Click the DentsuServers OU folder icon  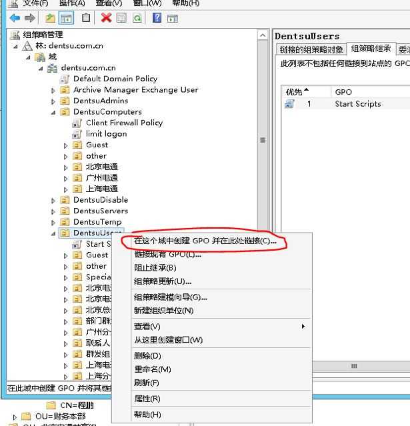[65, 211]
